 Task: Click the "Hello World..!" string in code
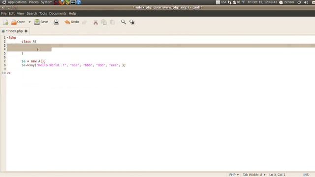pyautogui.click(x=51, y=65)
